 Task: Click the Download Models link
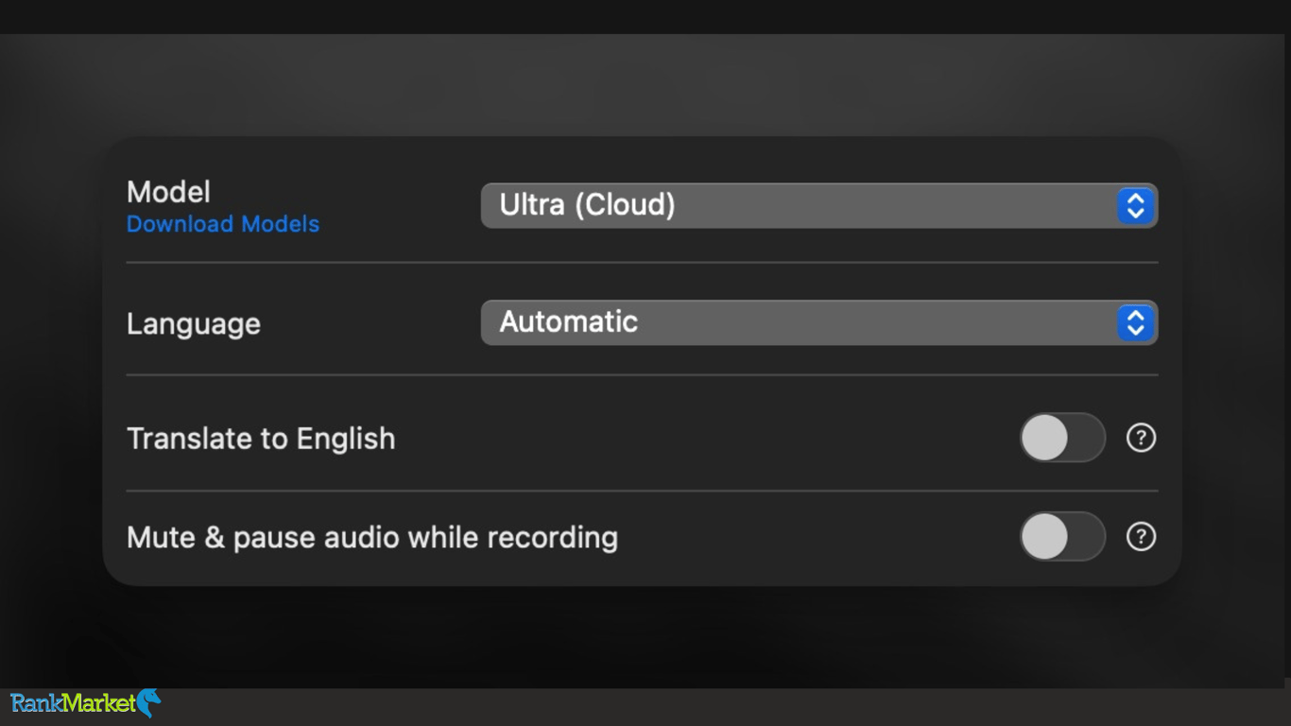(223, 224)
